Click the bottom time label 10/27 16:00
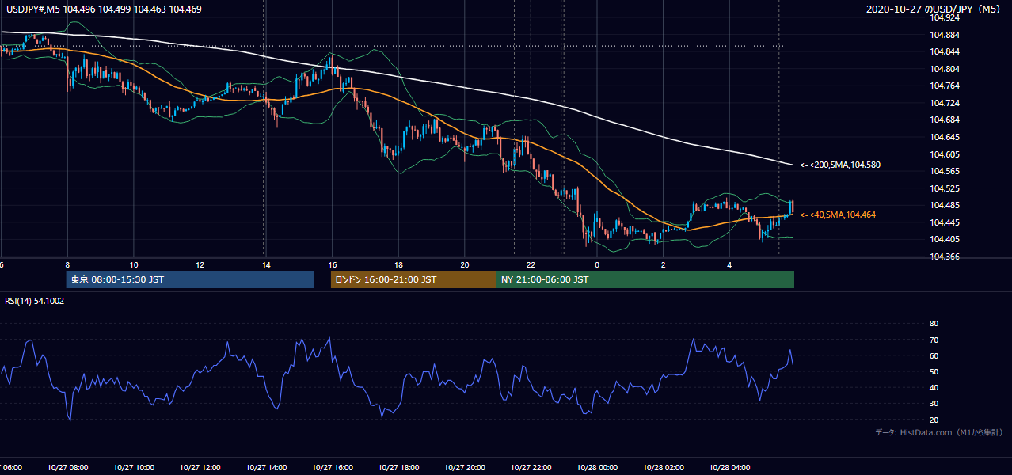The height and width of the screenshot is (475, 1012). click(x=332, y=467)
